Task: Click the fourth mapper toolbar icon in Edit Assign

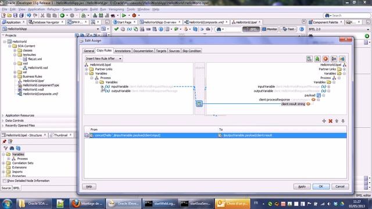Action: click(334, 59)
